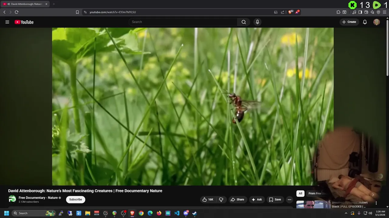Close the David Attenborough tab
The width and height of the screenshot is (389, 218).
point(46,4)
